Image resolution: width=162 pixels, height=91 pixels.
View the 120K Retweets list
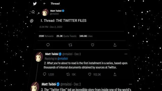(x=46, y=36)
